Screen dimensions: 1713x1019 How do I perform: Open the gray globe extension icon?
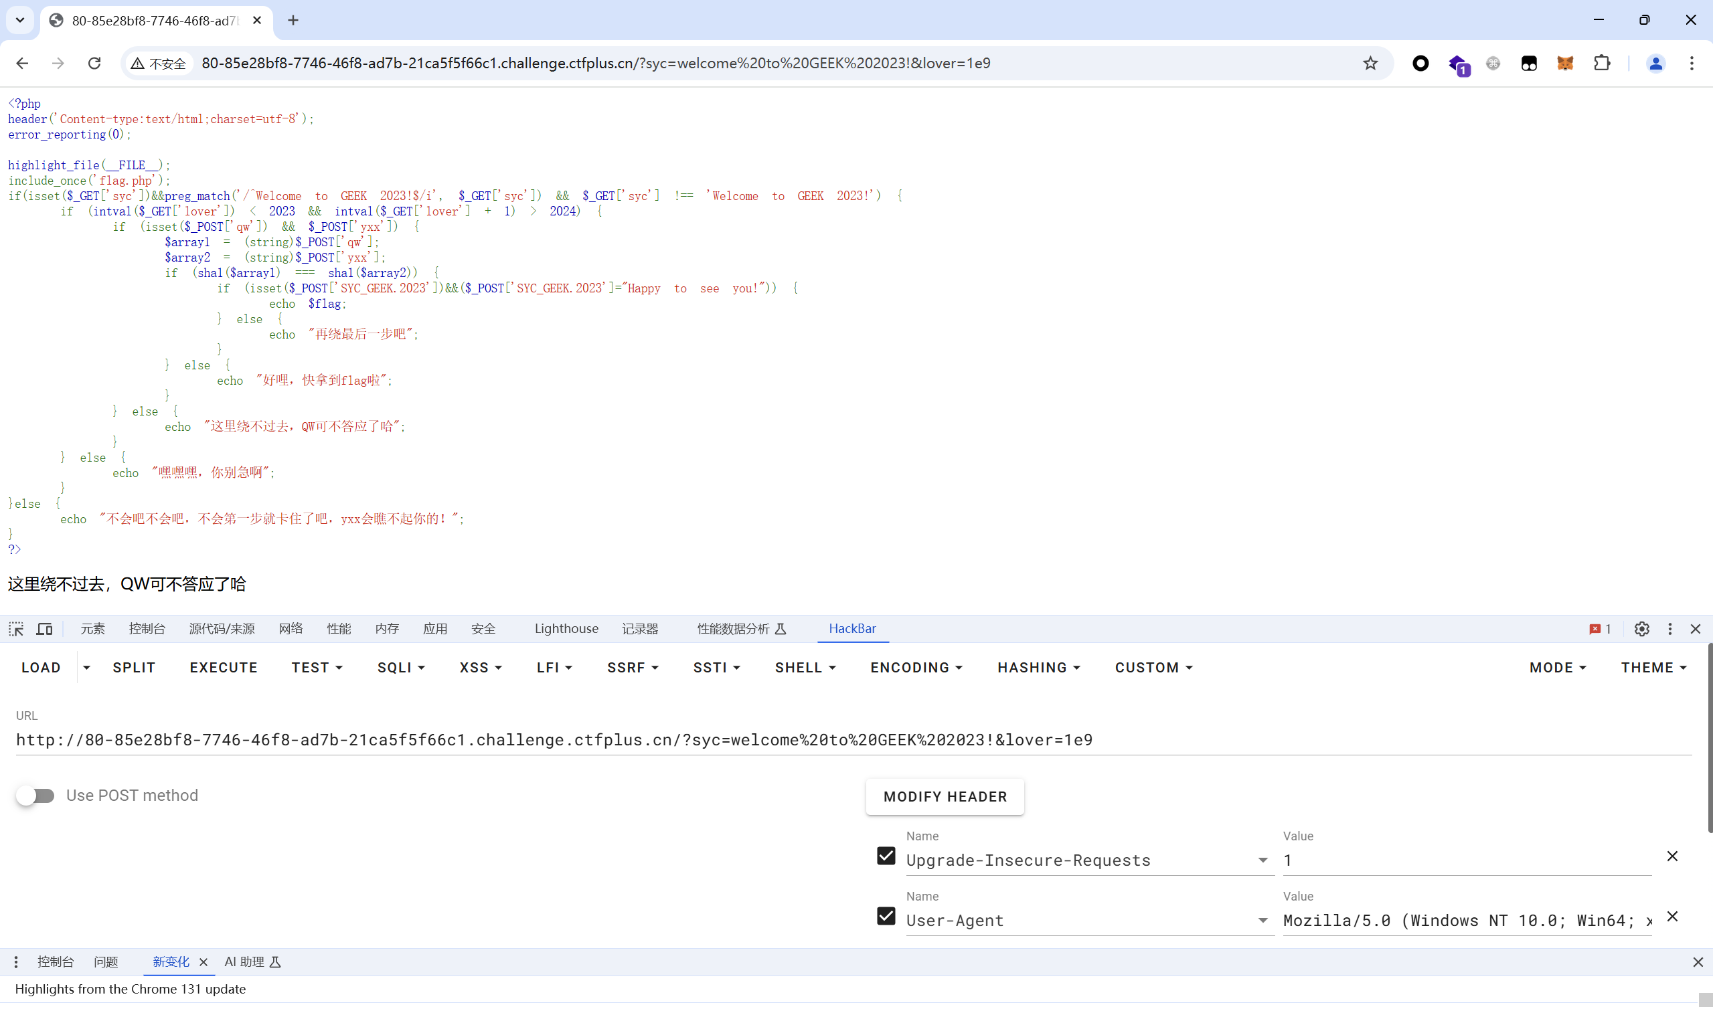1493,63
